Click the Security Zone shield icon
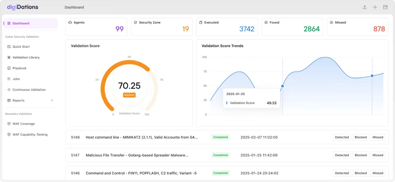The image size is (395, 182). [x=135, y=22]
